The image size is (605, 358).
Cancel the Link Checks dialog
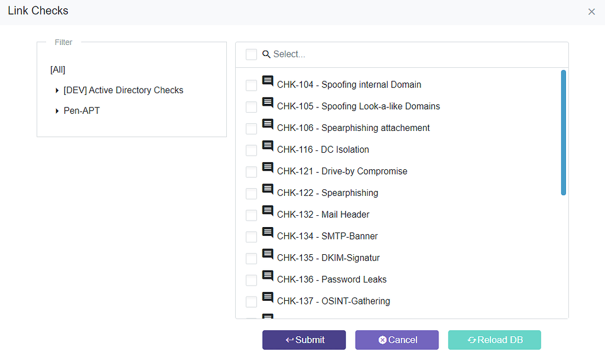click(x=396, y=340)
